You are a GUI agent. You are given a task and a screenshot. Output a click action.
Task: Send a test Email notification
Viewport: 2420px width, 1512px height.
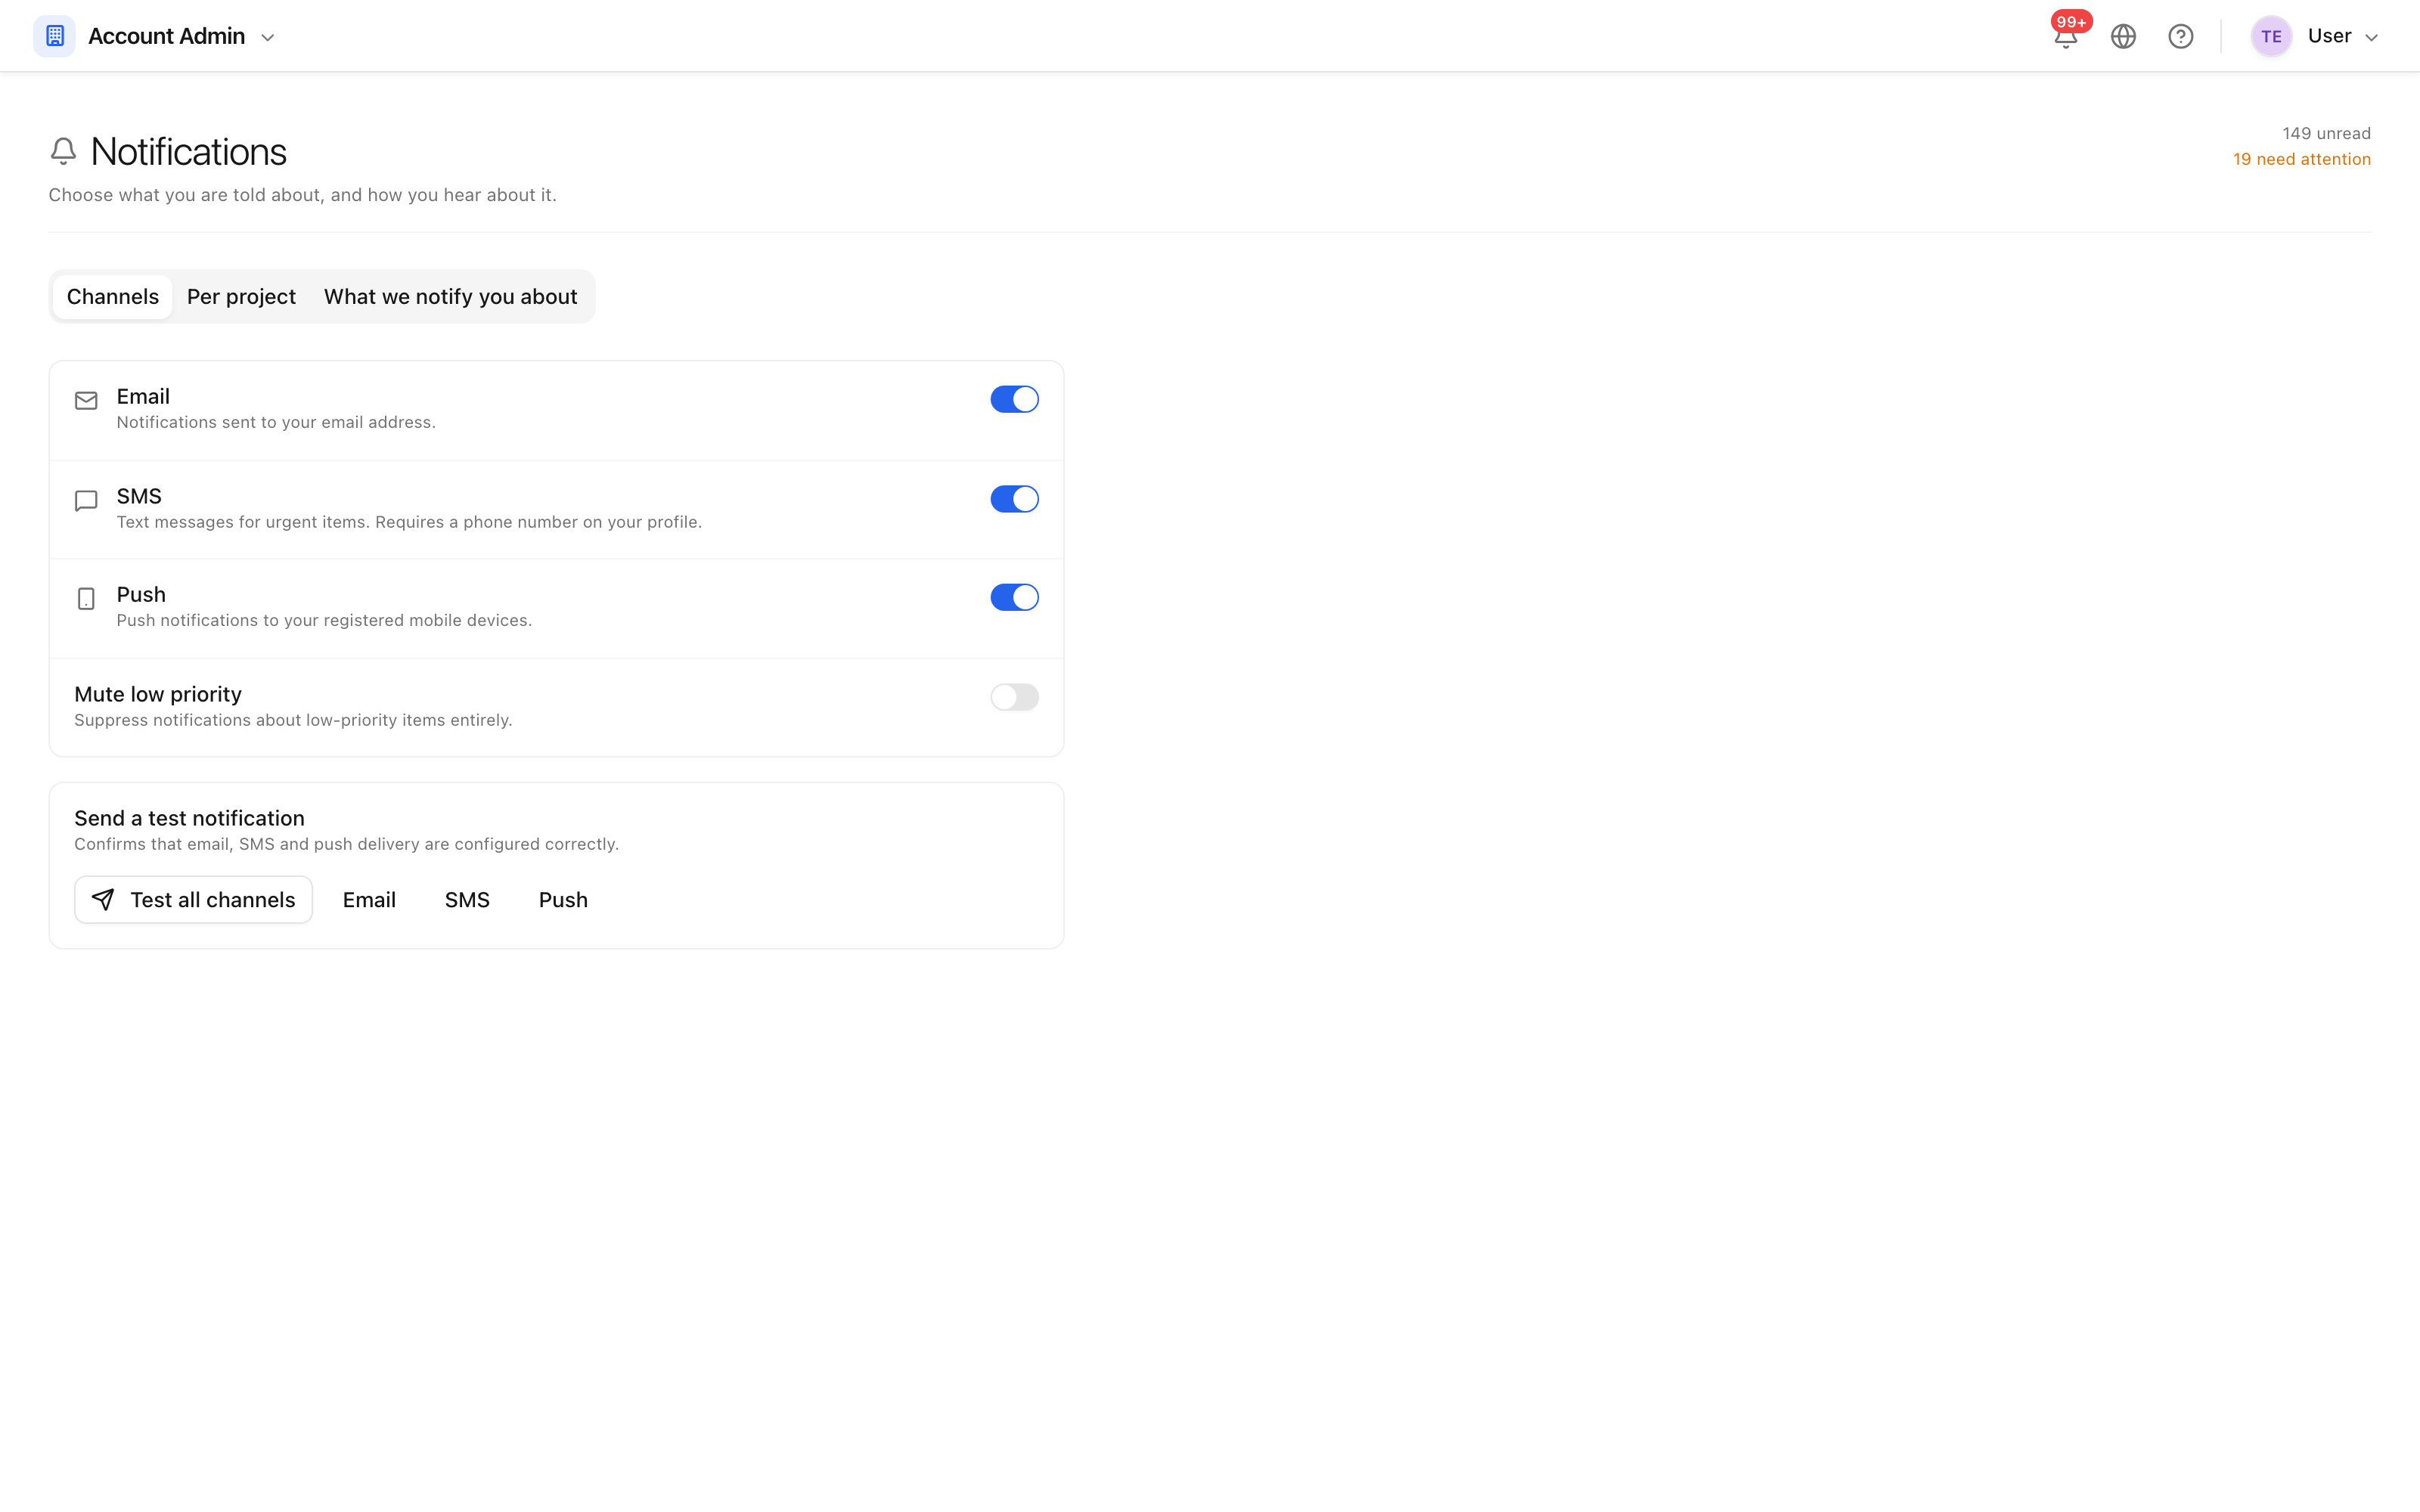tap(369, 900)
